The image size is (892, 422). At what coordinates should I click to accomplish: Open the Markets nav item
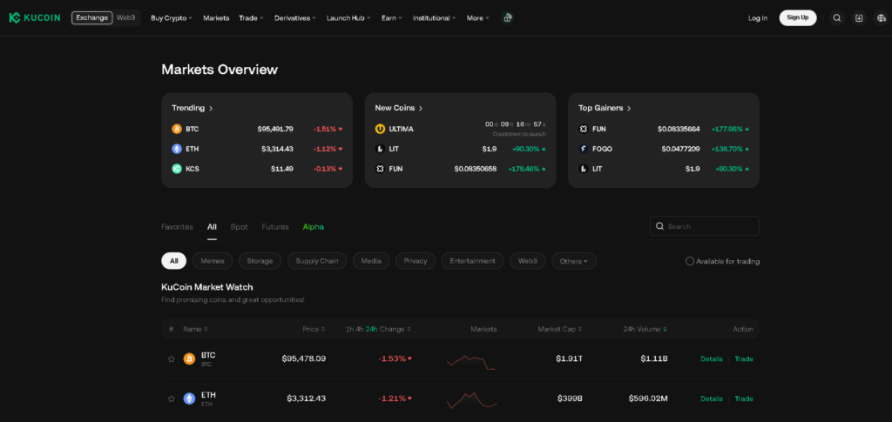216,18
